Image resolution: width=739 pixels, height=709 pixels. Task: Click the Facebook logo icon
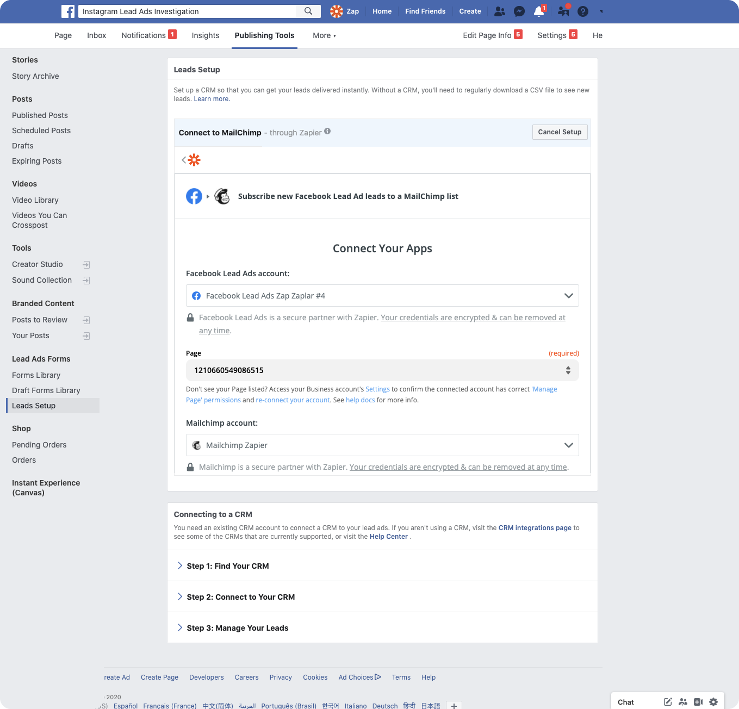tap(68, 11)
